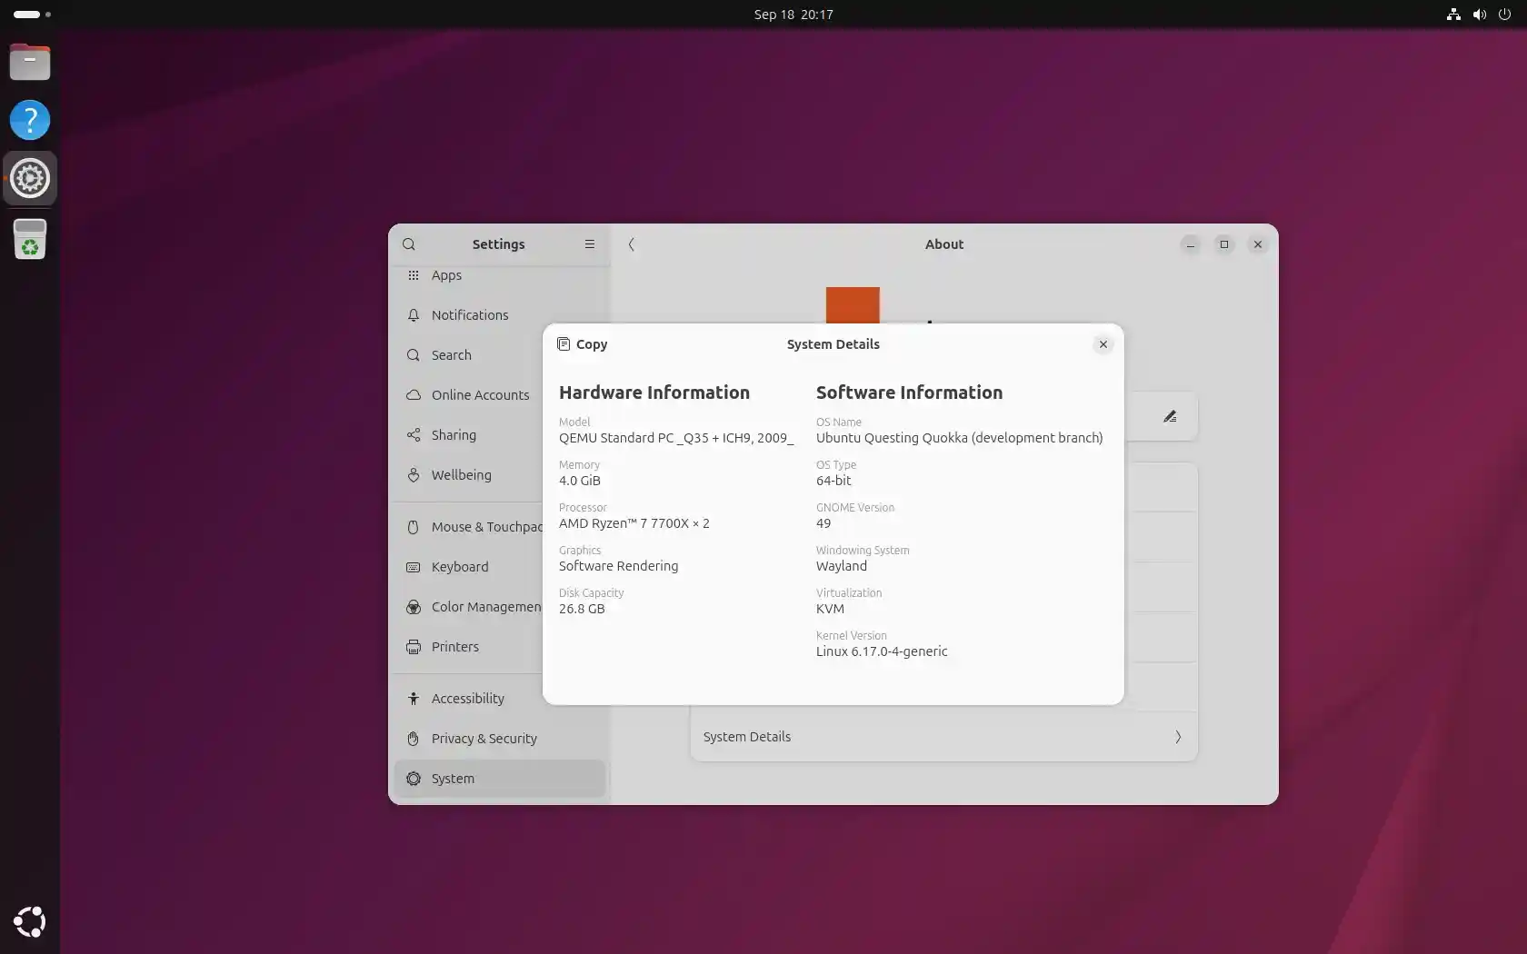
Task: Open the Notifications settings panel
Action: point(470,315)
